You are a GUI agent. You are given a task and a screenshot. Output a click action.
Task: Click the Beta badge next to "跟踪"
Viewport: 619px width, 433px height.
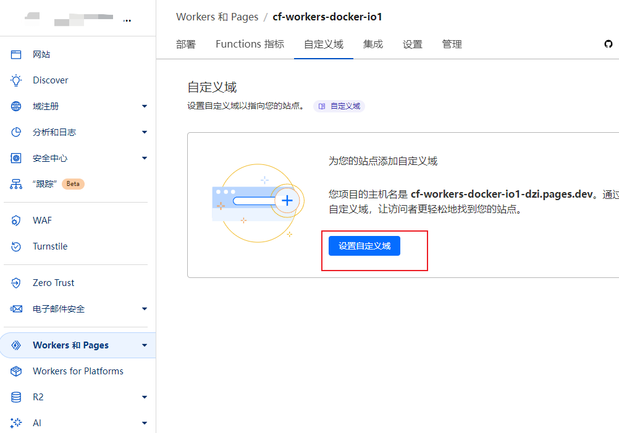pyautogui.click(x=73, y=184)
